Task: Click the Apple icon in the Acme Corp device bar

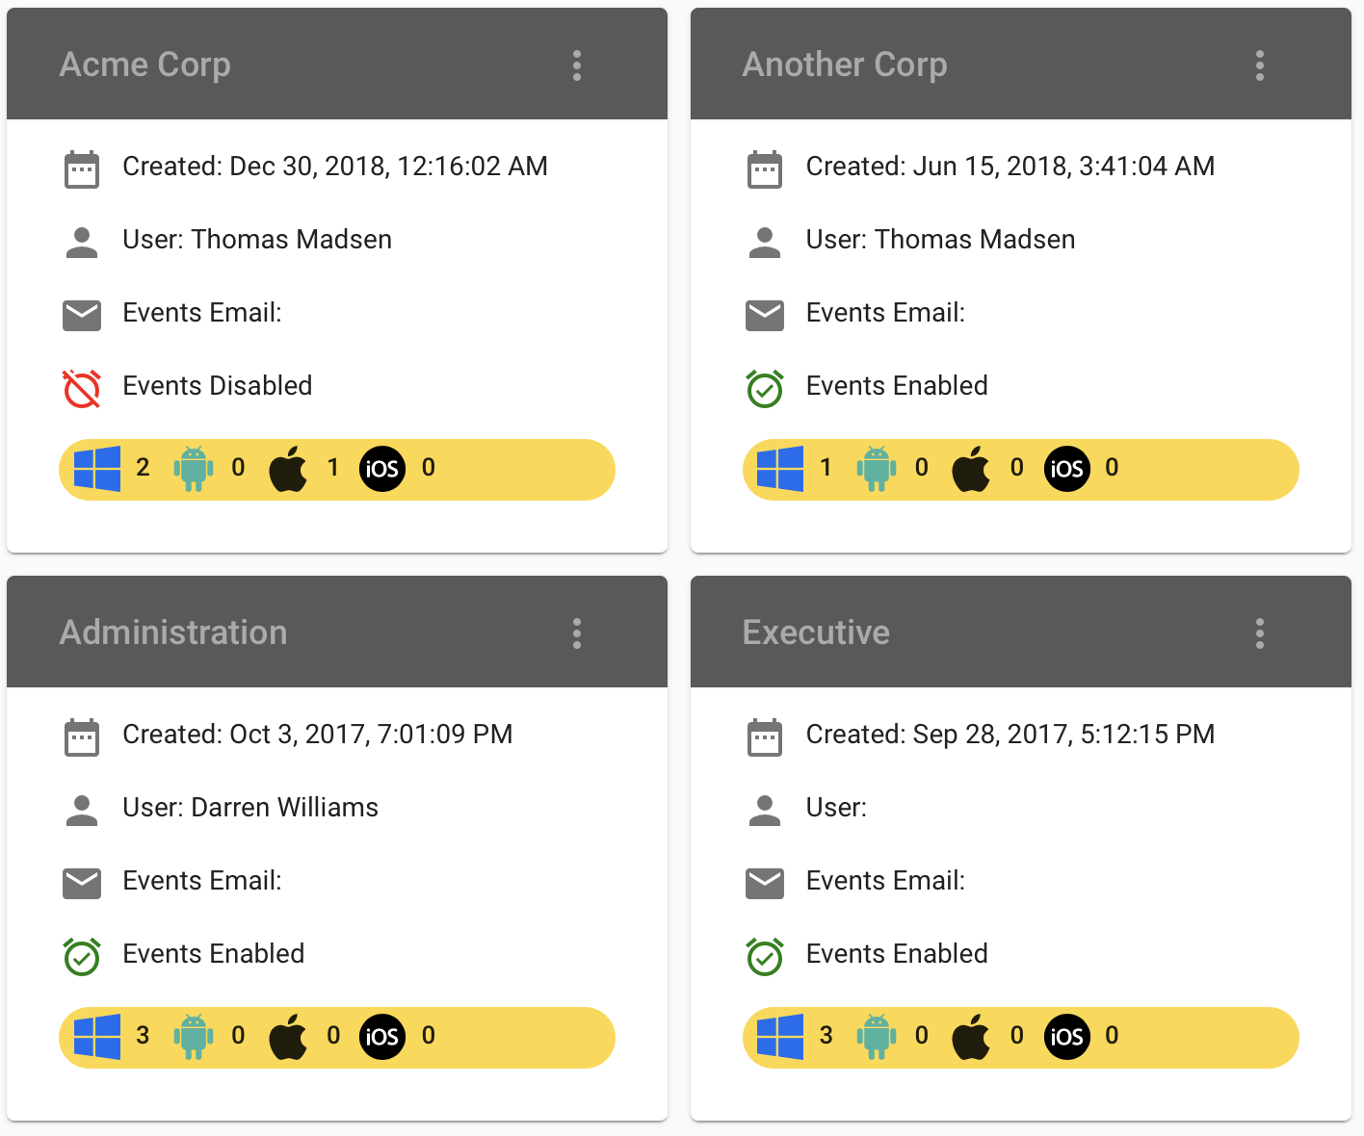Action: click(x=288, y=469)
